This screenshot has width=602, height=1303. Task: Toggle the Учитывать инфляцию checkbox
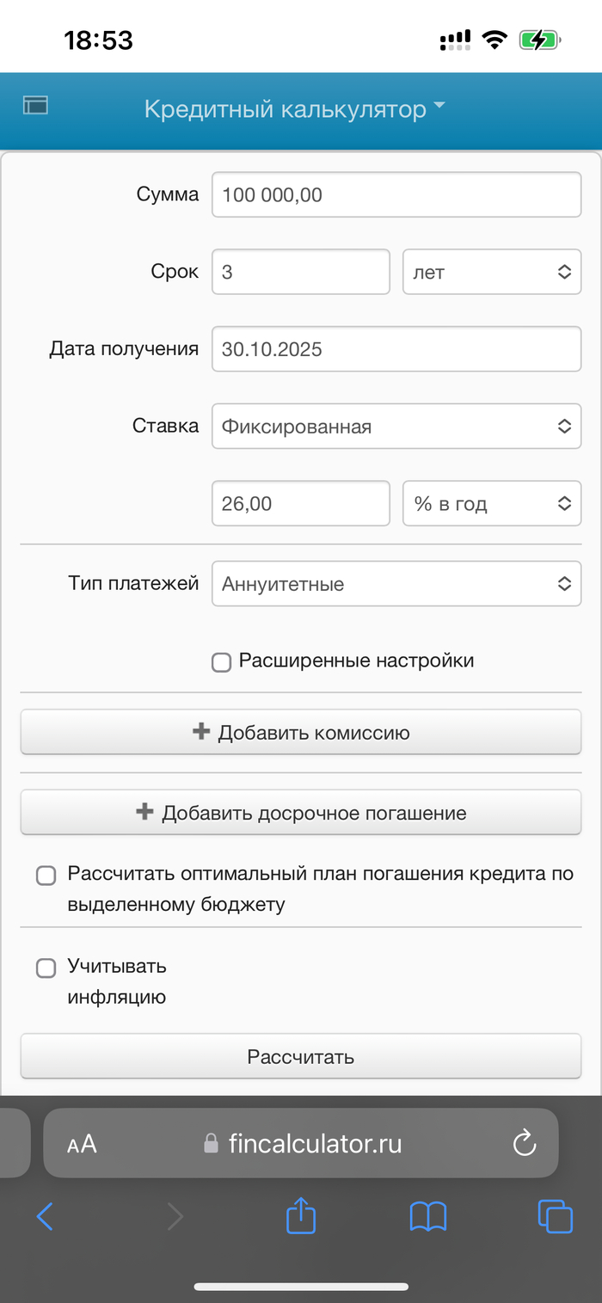(x=46, y=968)
